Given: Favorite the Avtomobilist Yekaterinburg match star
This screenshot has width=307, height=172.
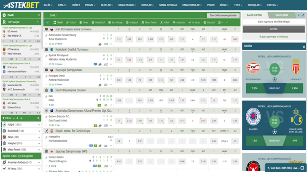Looking at the screenshot, I should pos(46,44).
